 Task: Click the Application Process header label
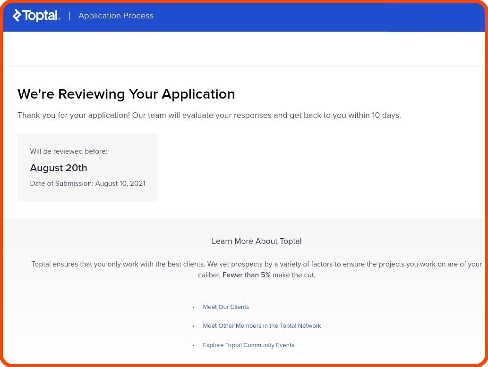116,16
